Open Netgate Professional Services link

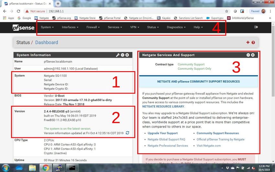coord(168,146)
